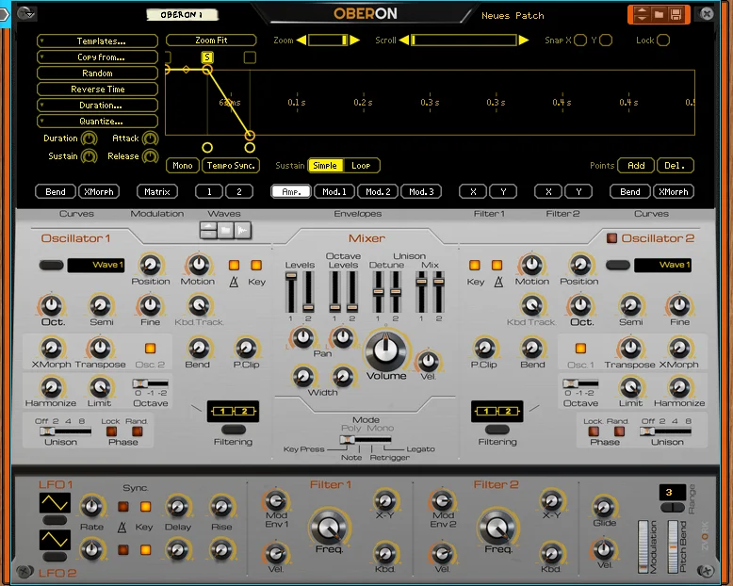733x586 pixels.
Task: Click the patch up/down selector arrows icon
Action: click(x=642, y=14)
